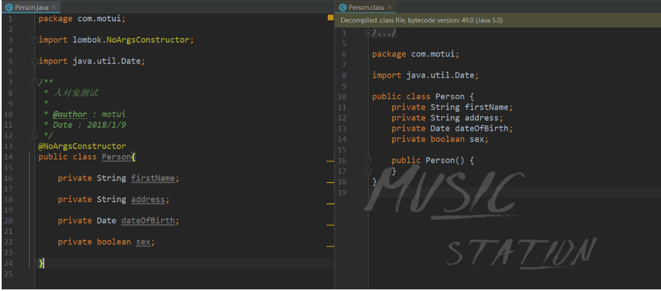The image size is (661, 291).
Task: Collapse Javadoc end fold marker at line 12
Action: point(35,135)
